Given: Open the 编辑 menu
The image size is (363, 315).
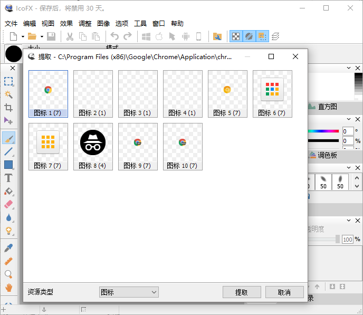Looking at the screenshot, I should point(30,23).
